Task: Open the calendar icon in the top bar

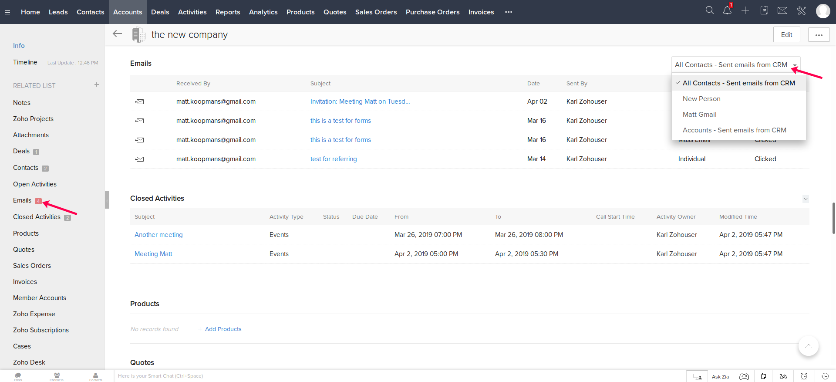Action: click(x=764, y=10)
